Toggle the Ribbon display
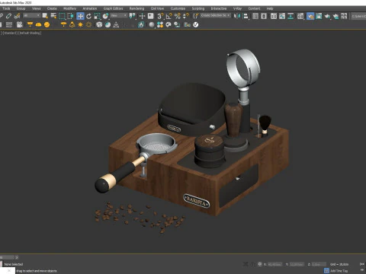Image resolution: width=366 pixels, height=274 pixels. click(274, 16)
